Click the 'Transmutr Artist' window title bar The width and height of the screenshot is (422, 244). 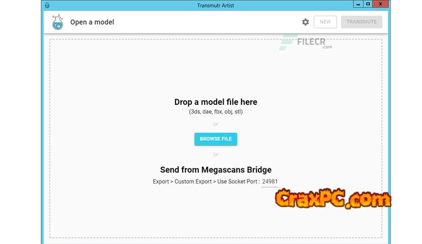(x=216, y=6)
